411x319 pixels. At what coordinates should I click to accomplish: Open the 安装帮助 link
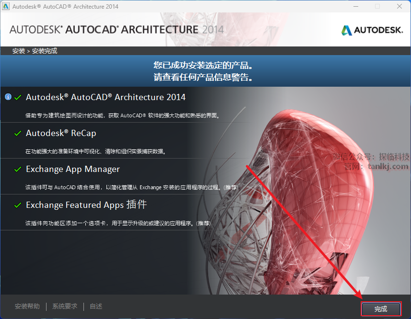(27, 307)
